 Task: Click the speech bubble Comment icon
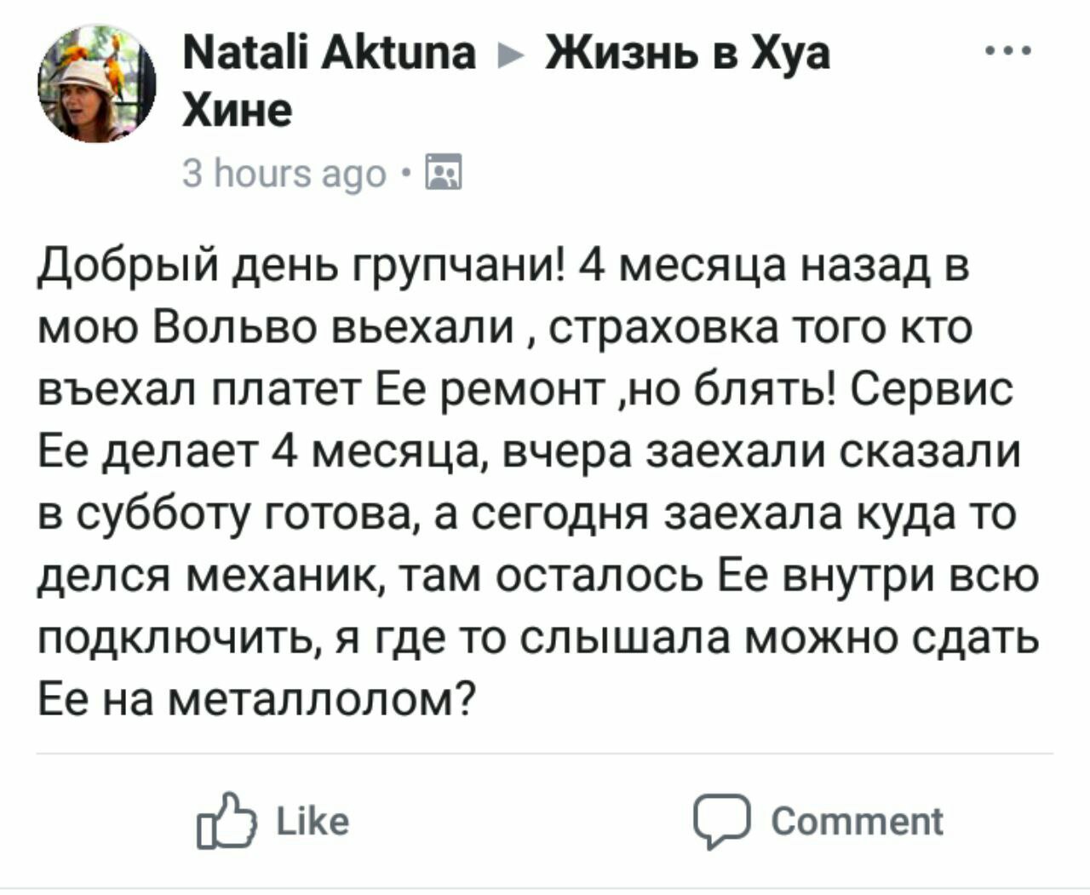pos(722,822)
